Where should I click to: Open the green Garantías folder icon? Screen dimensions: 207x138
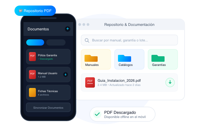(x=158, y=58)
